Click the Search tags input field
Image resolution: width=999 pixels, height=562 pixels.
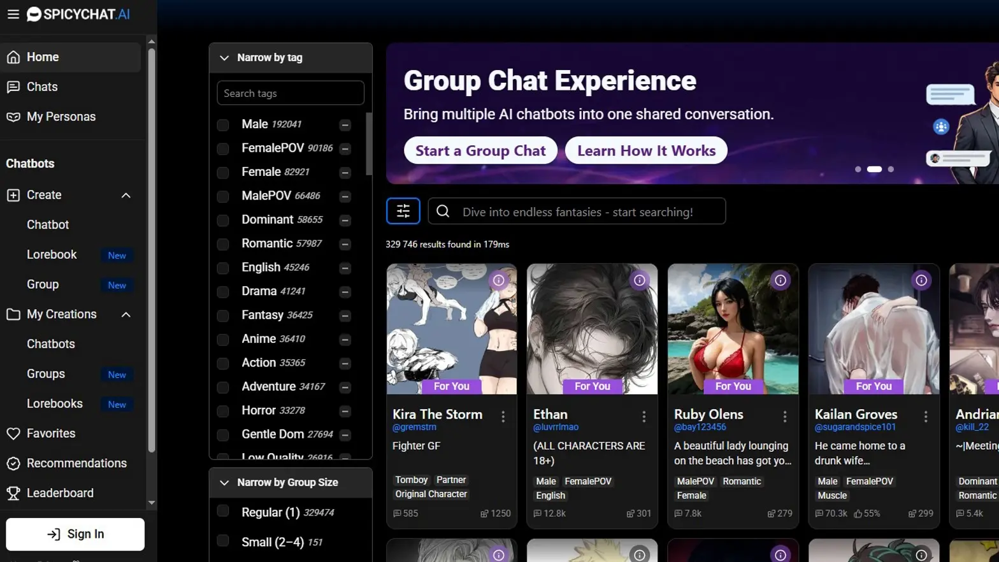tap(291, 93)
